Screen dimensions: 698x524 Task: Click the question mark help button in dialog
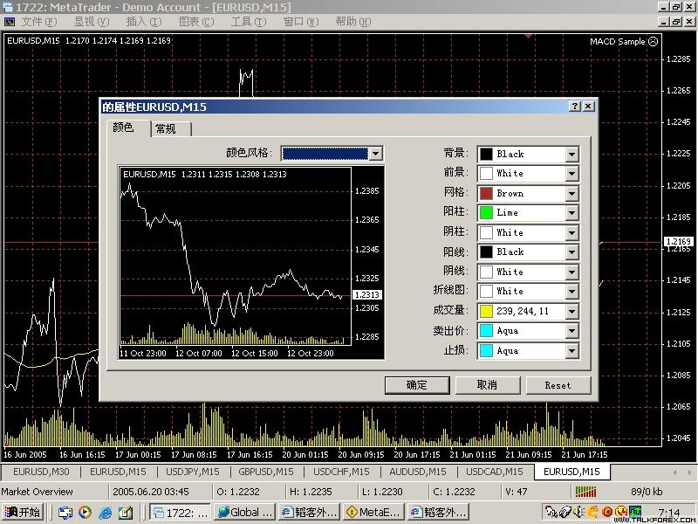tap(575, 106)
